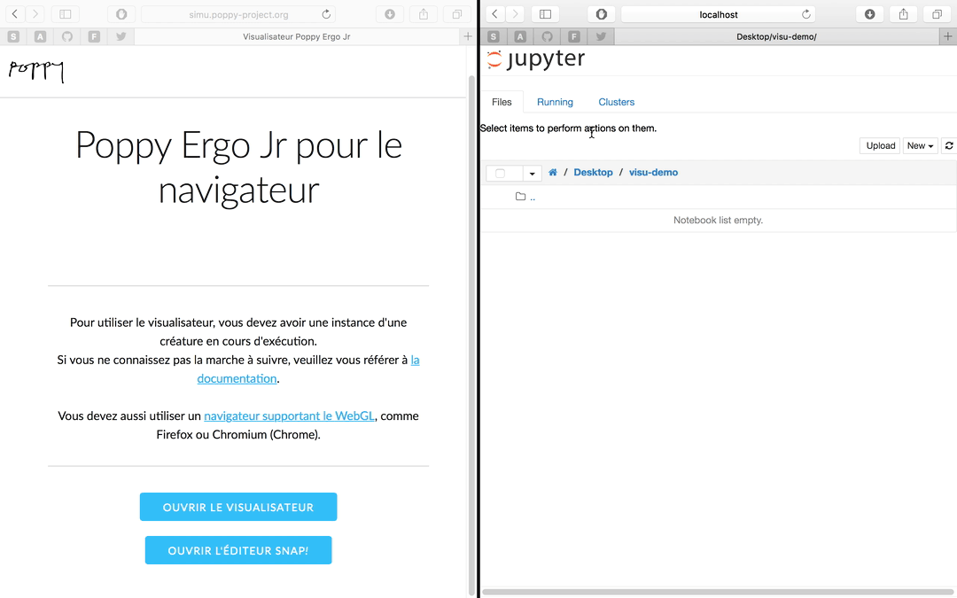Open the New dropdown in Jupyter

pos(920,146)
